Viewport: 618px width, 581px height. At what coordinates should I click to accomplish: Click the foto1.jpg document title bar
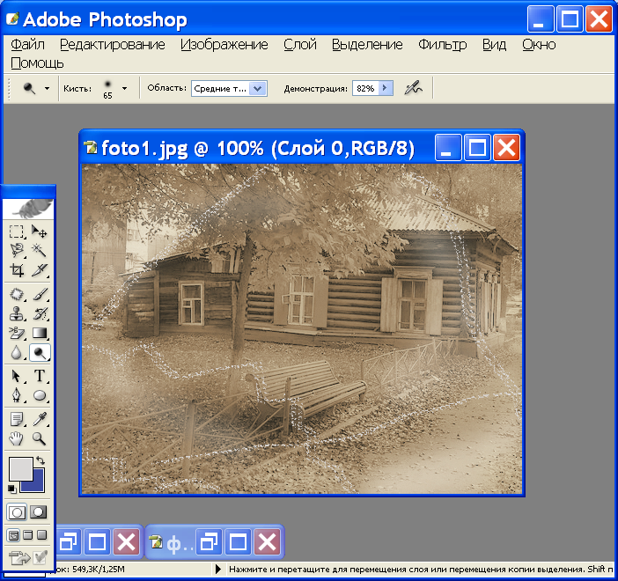pyautogui.click(x=256, y=148)
